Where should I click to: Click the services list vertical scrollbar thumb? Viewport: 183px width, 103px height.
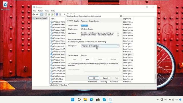point(155,77)
